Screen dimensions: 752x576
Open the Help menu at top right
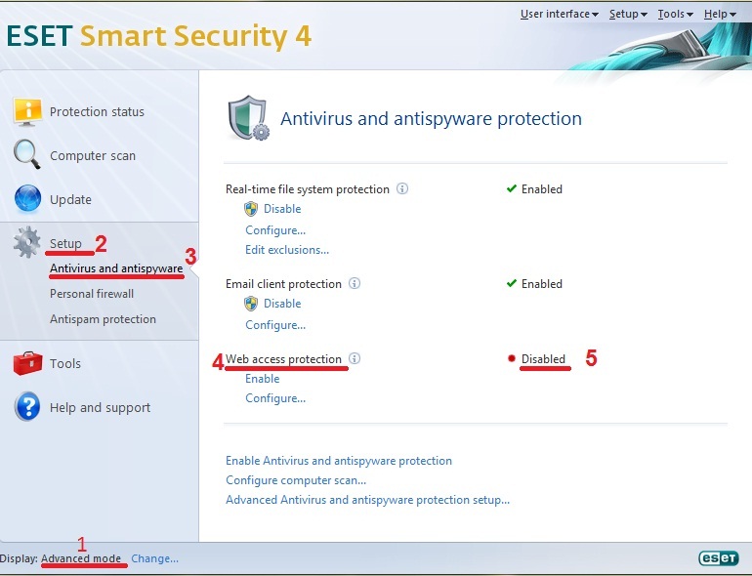[720, 14]
